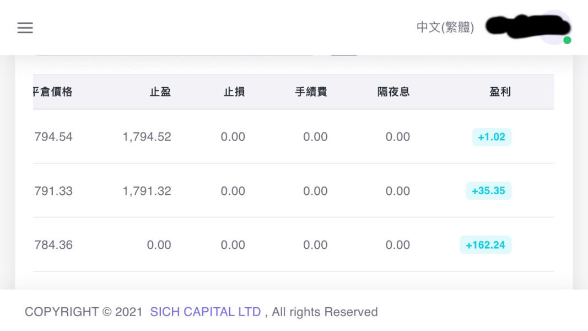This screenshot has height=331, width=588.
Task: Click the +1.02 profit badge
Action: [492, 137]
